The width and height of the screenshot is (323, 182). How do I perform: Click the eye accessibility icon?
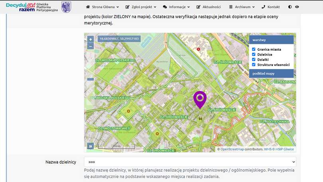pyautogui.click(x=297, y=7)
